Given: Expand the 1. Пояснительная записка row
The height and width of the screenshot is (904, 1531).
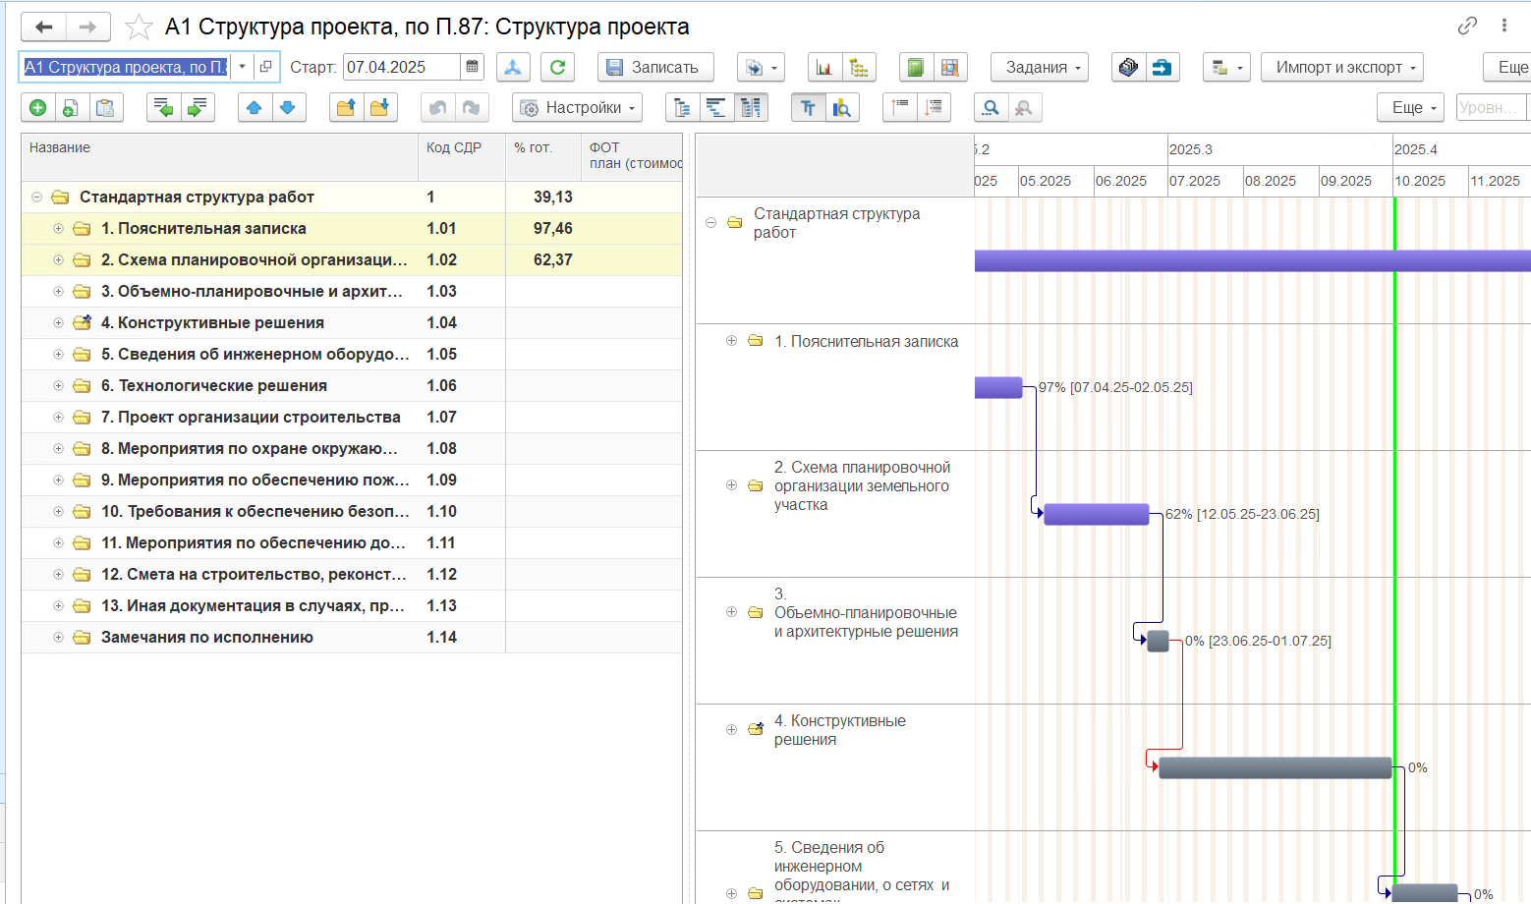Looking at the screenshot, I should 58,228.
